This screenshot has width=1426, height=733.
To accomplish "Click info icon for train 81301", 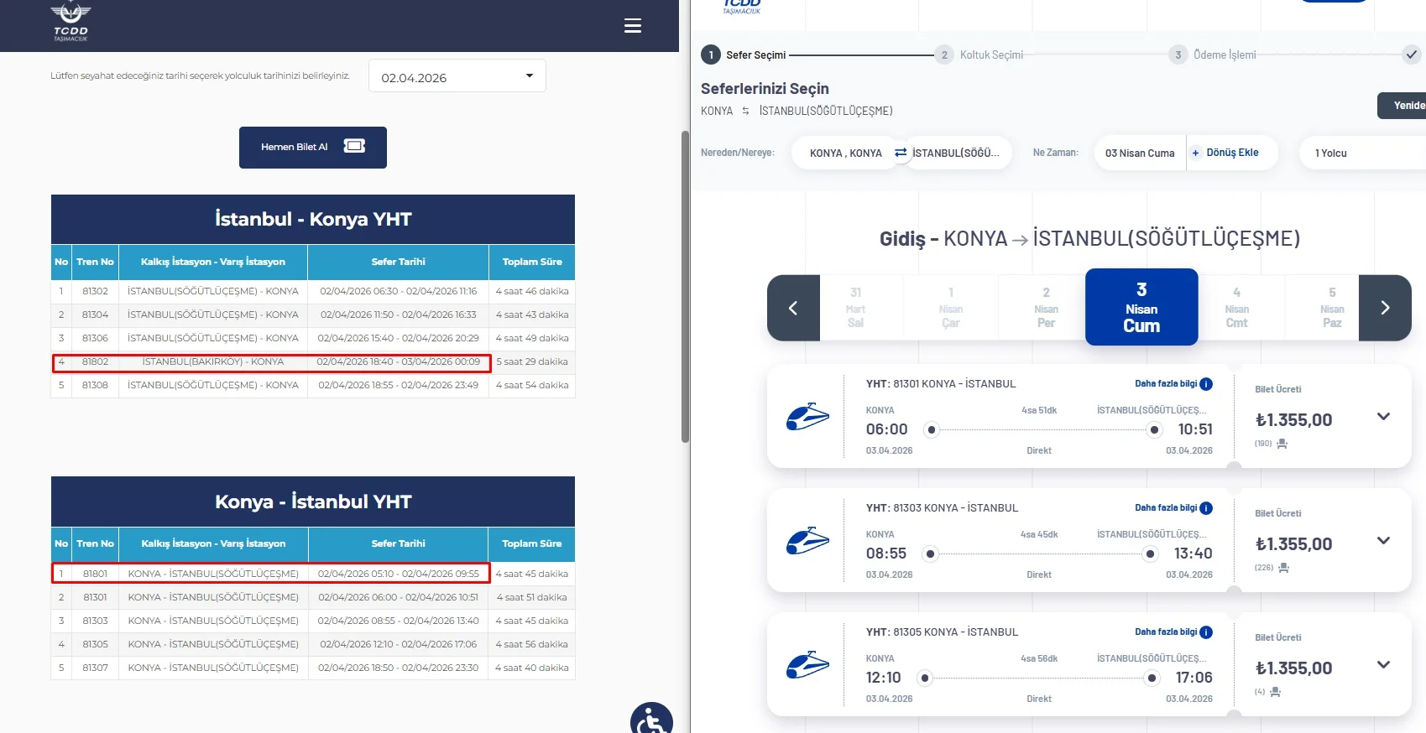I will [x=1206, y=384].
